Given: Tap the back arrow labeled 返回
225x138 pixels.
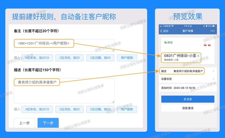Looking at the screenshot, I should click(x=164, y=31).
